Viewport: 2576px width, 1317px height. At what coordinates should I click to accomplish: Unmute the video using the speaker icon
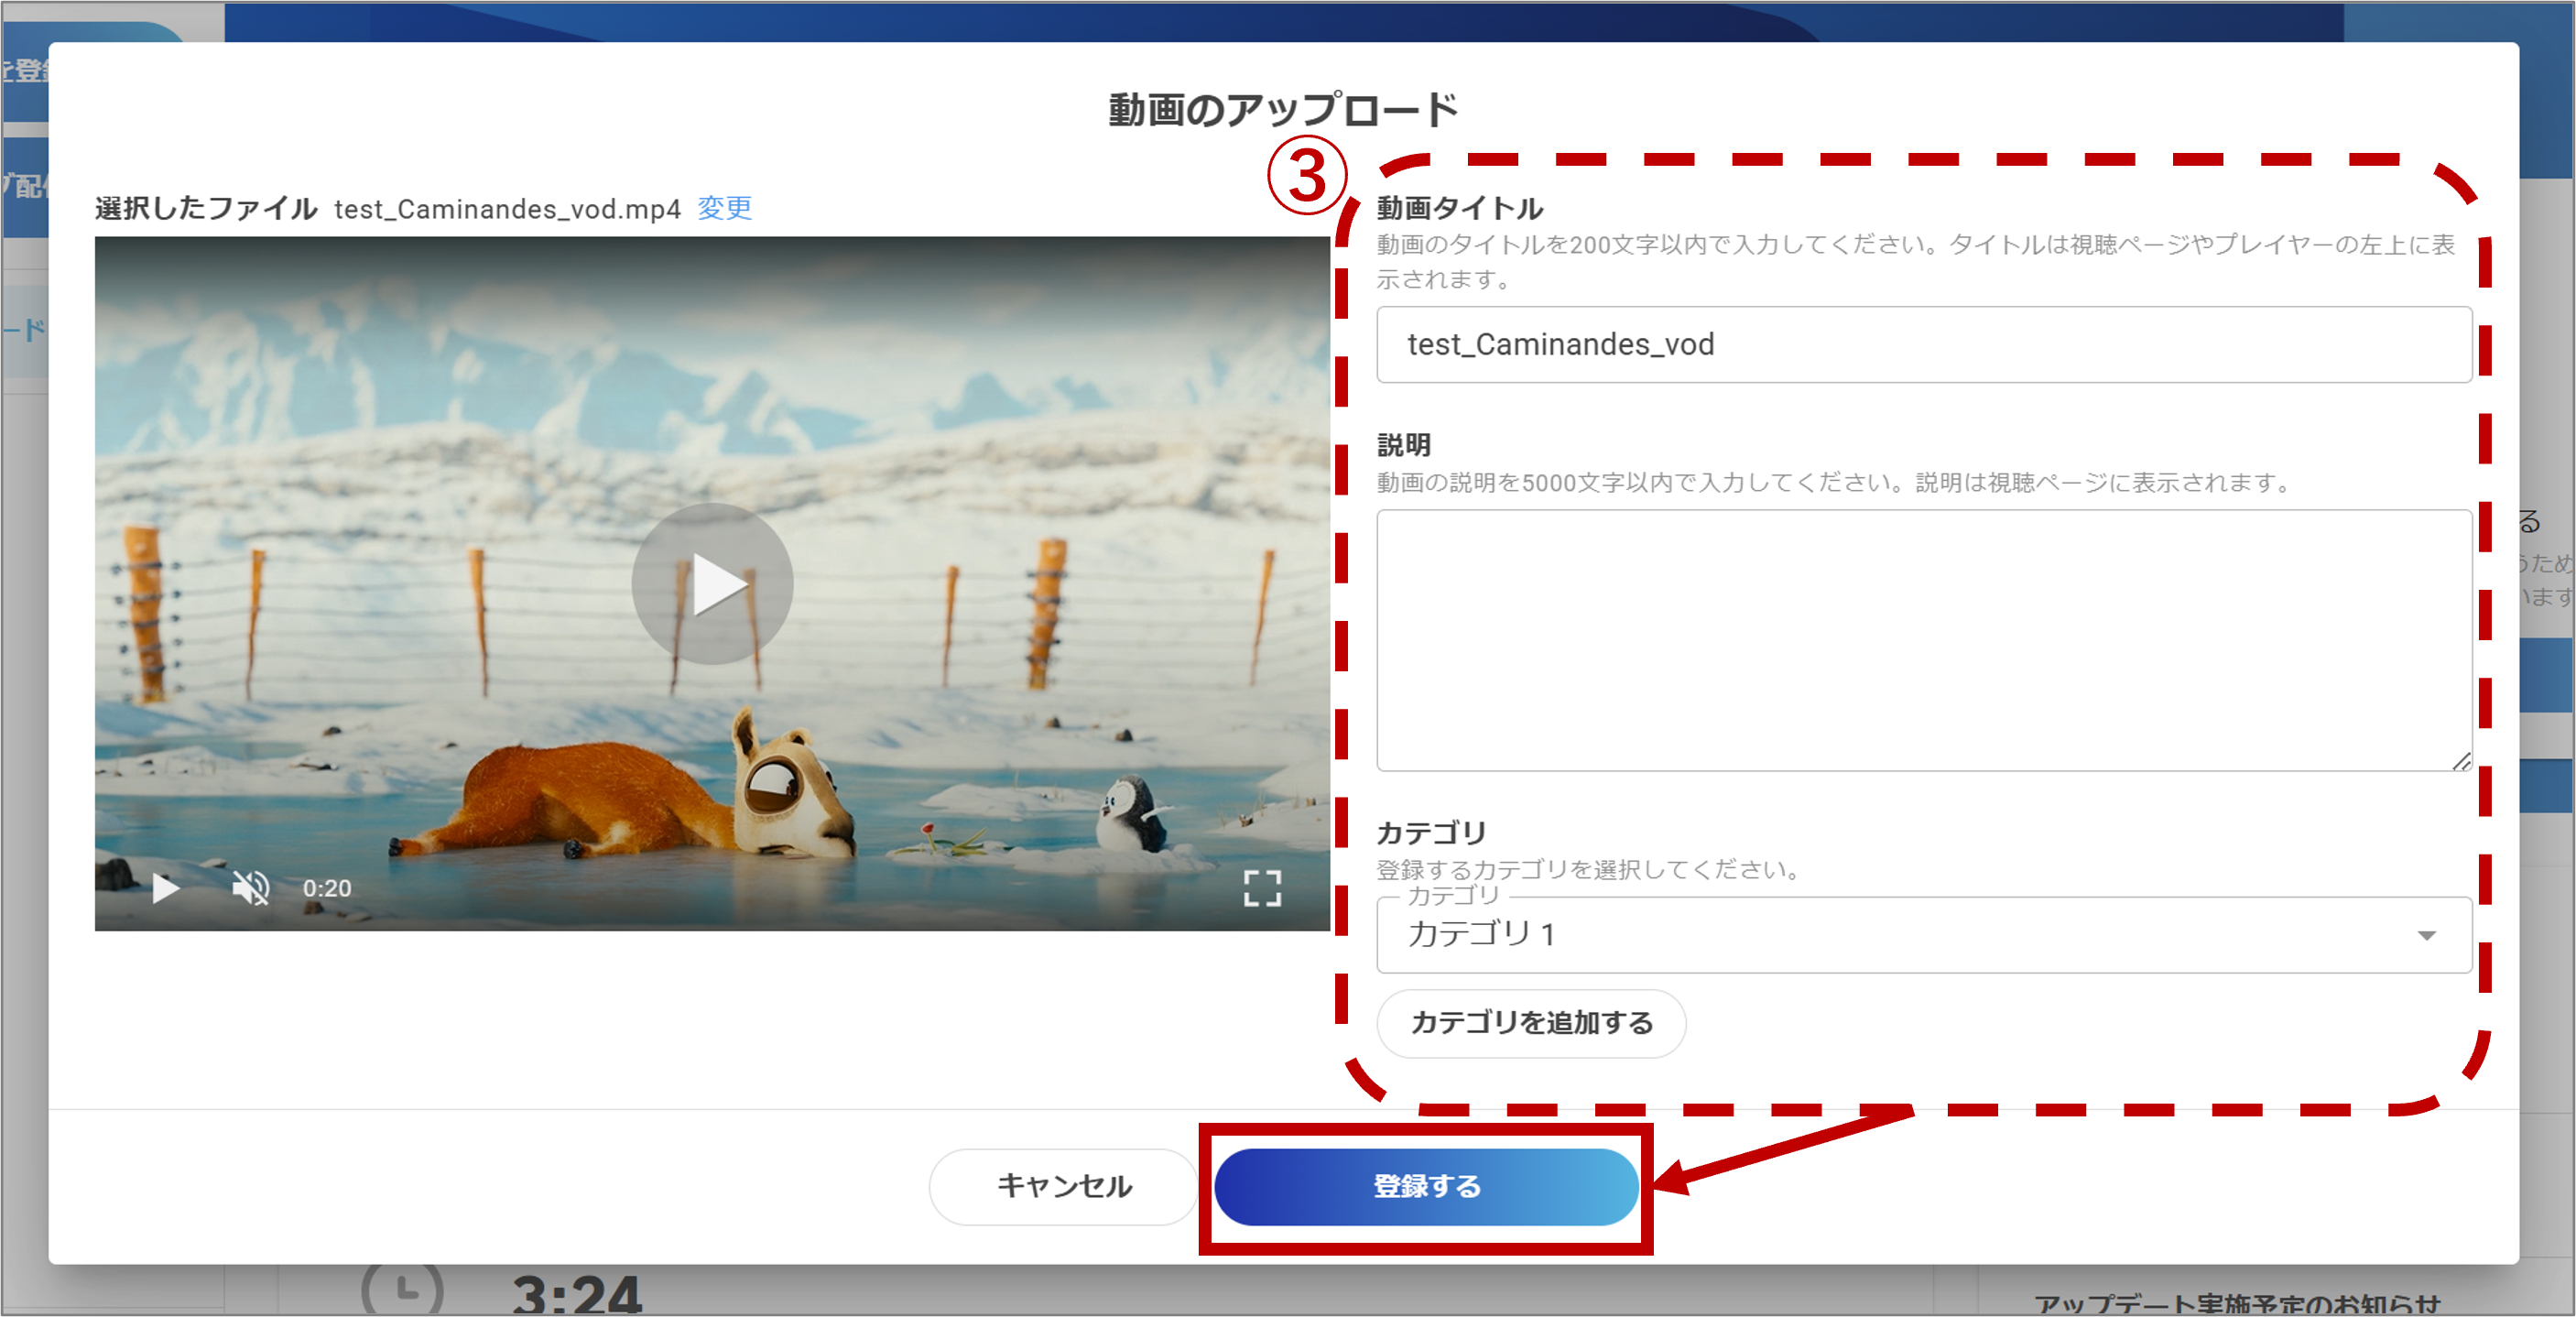tap(250, 887)
